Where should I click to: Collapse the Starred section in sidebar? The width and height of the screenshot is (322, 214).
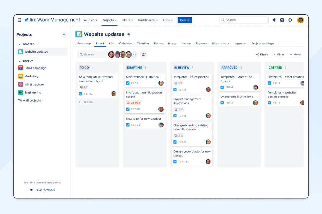coord(20,44)
